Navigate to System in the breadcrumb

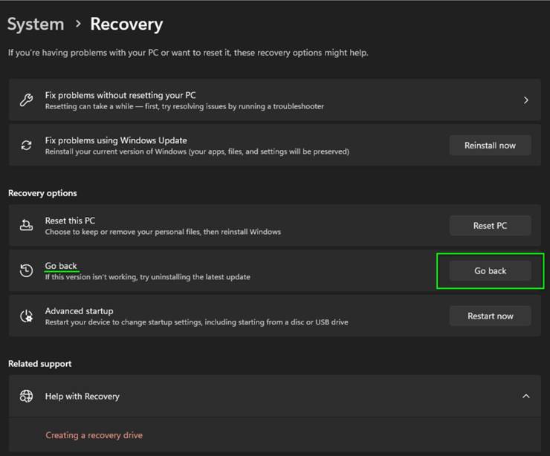point(36,25)
